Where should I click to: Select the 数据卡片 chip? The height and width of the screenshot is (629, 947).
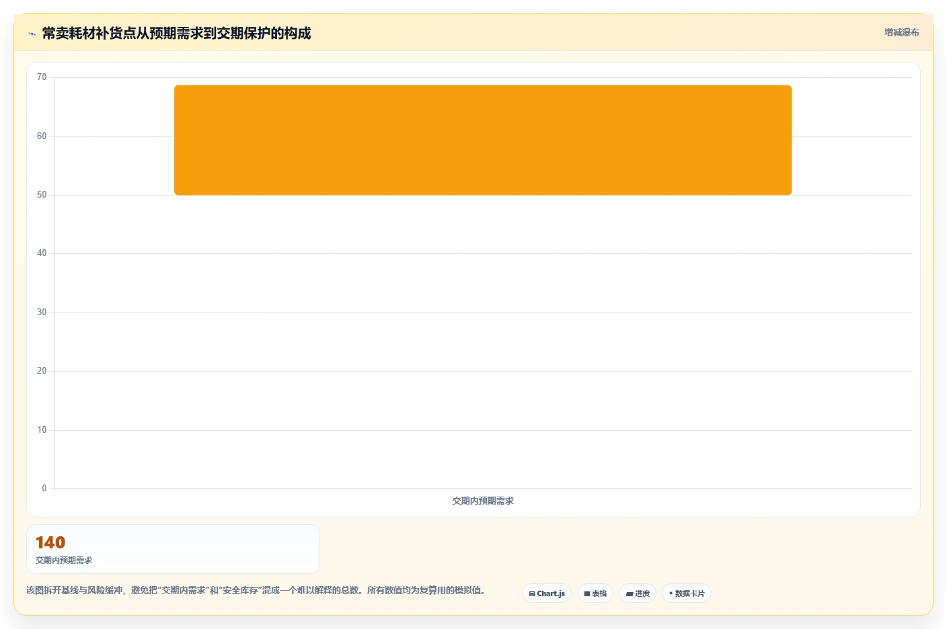tap(687, 593)
